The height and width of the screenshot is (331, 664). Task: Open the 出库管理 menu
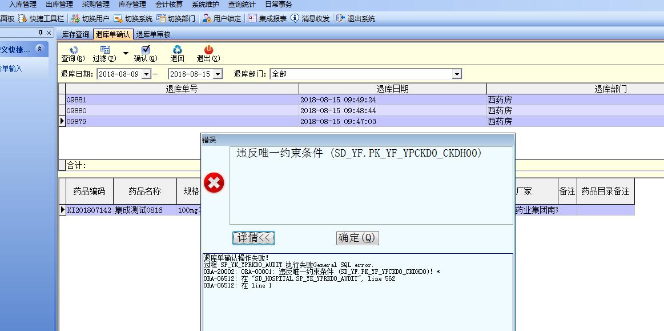pos(59,5)
